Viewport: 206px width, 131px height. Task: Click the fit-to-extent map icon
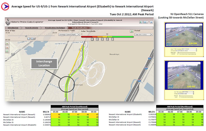(x=7, y=51)
